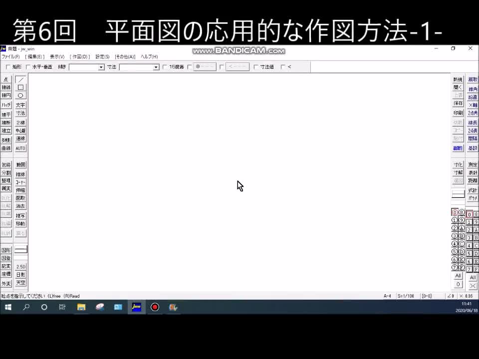The height and width of the screenshot is (359, 479).
Task: Select the 文字 (text) tool
Action: click(x=20, y=105)
